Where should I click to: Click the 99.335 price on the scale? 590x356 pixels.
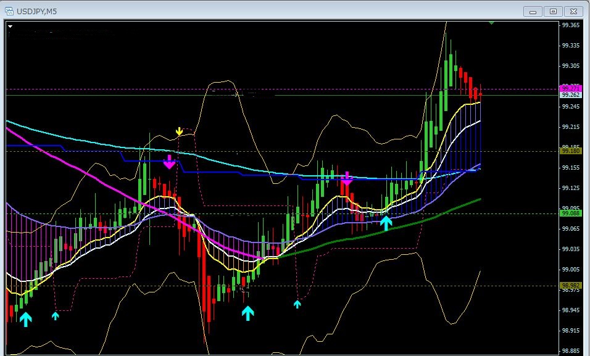coord(571,46)
